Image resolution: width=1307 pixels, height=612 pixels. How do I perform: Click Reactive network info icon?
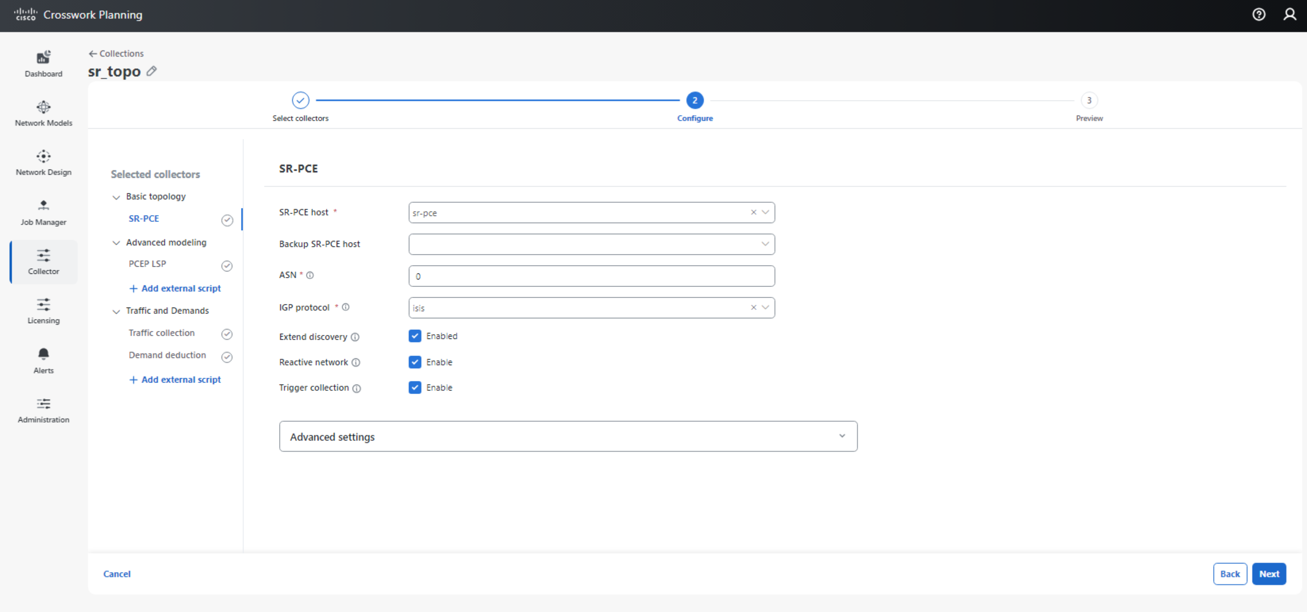(x=356, y=362)
